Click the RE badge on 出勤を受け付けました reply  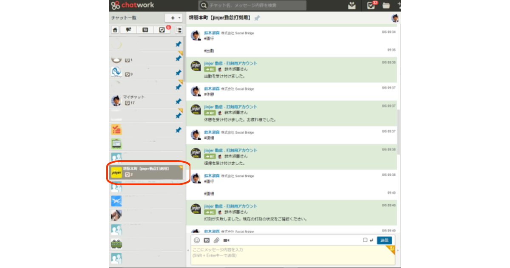tap(210, 69)
